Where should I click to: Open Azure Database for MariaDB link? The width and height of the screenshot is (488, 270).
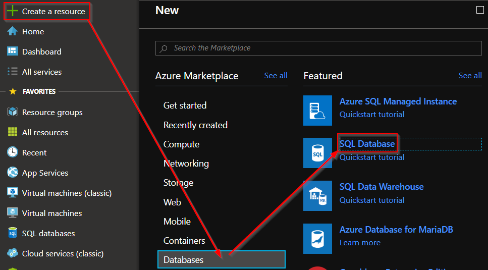point(396,230)
